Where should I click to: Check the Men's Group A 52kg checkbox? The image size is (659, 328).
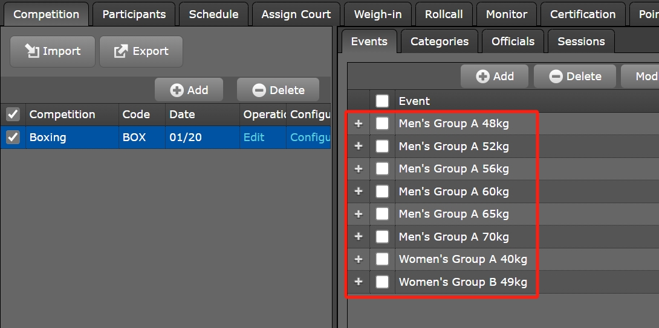(x=382, y=147)
